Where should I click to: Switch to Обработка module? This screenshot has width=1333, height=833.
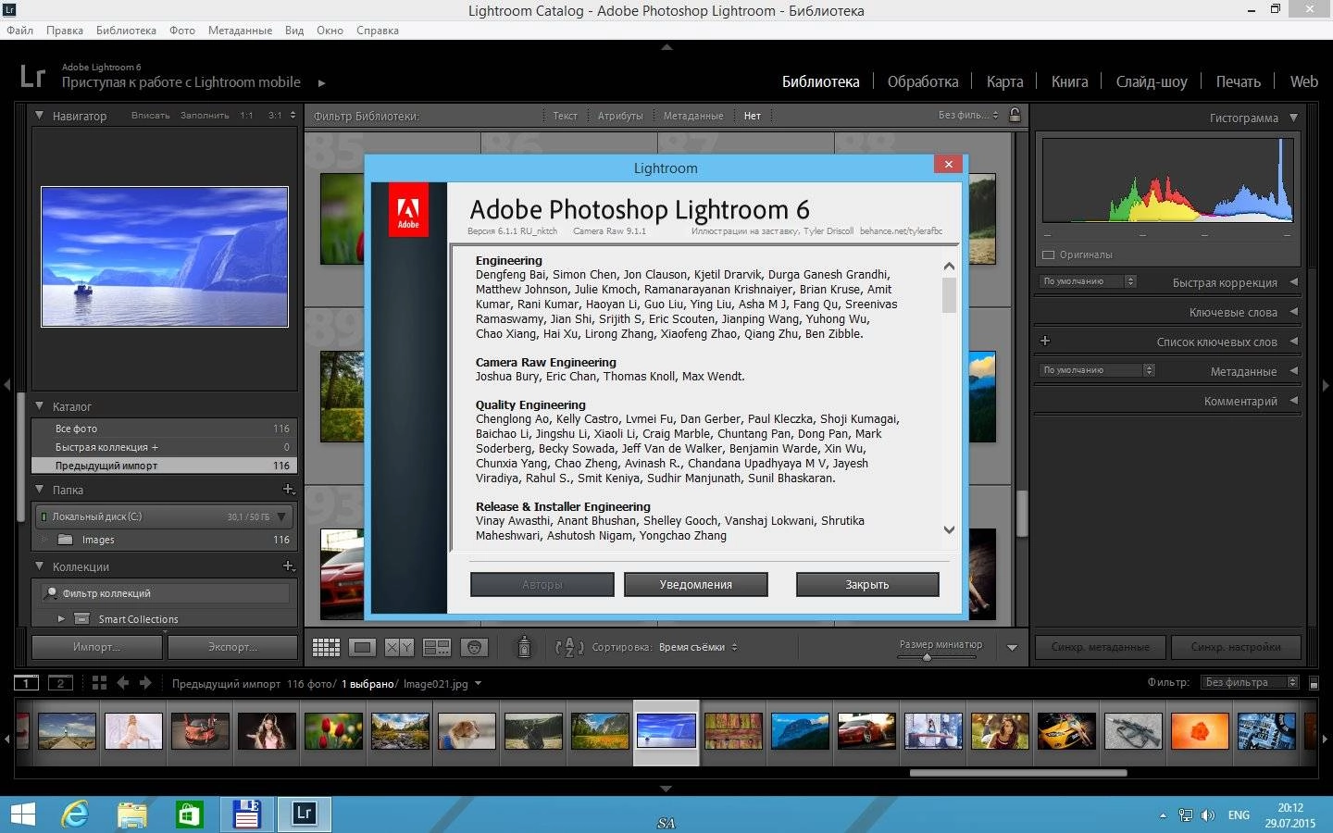(923, 81)
